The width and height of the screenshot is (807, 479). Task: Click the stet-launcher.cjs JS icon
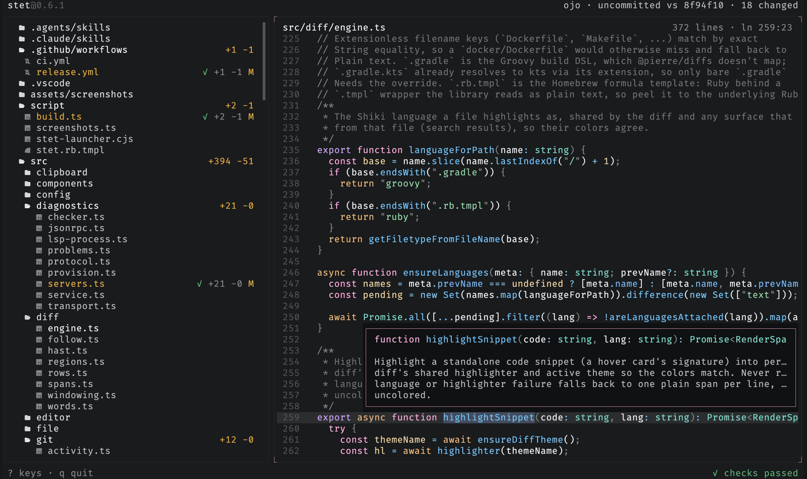28,139
